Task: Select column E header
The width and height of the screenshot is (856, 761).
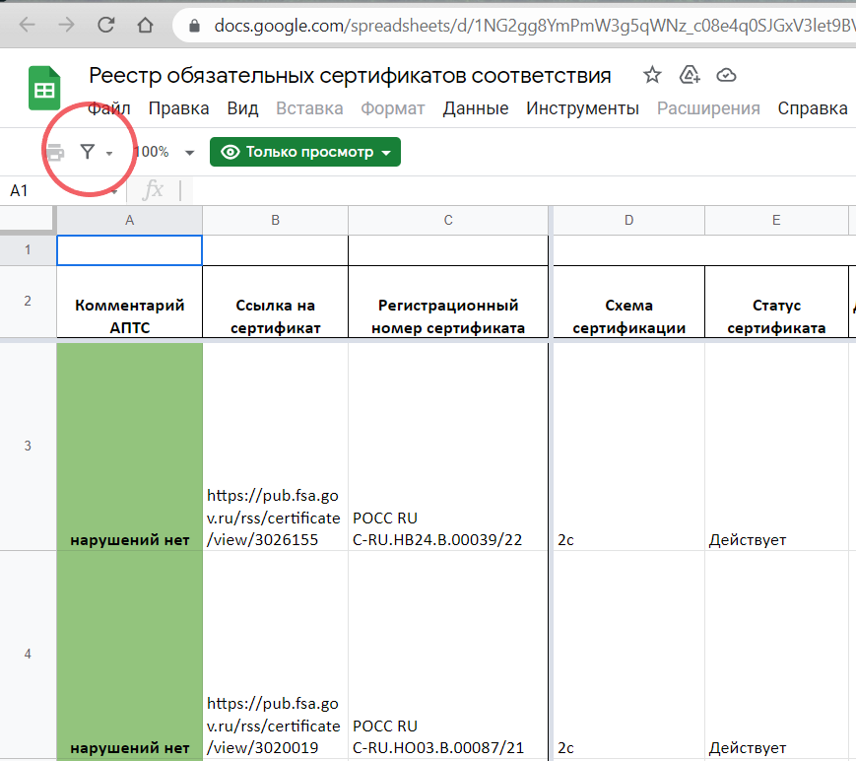Action: click(x=776, y=220)
